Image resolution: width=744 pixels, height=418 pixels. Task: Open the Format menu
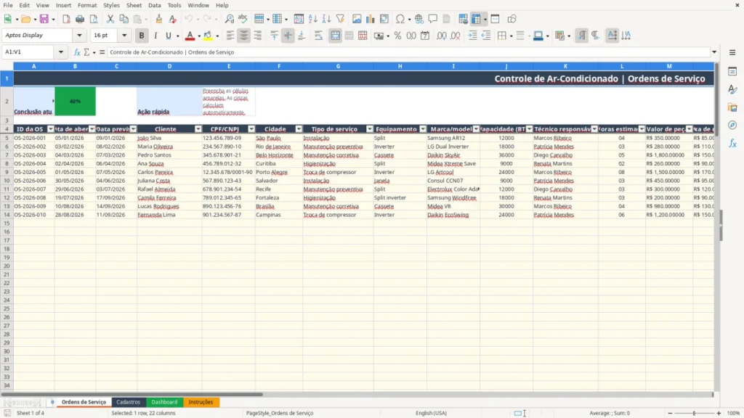(87, 5)
